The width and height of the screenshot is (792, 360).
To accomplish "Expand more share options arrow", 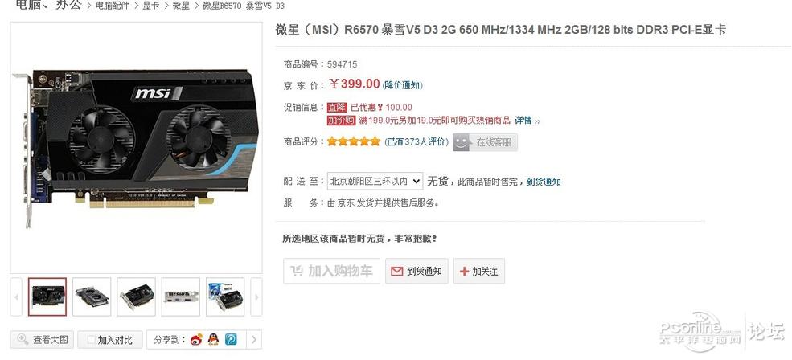I will point(254,340).
